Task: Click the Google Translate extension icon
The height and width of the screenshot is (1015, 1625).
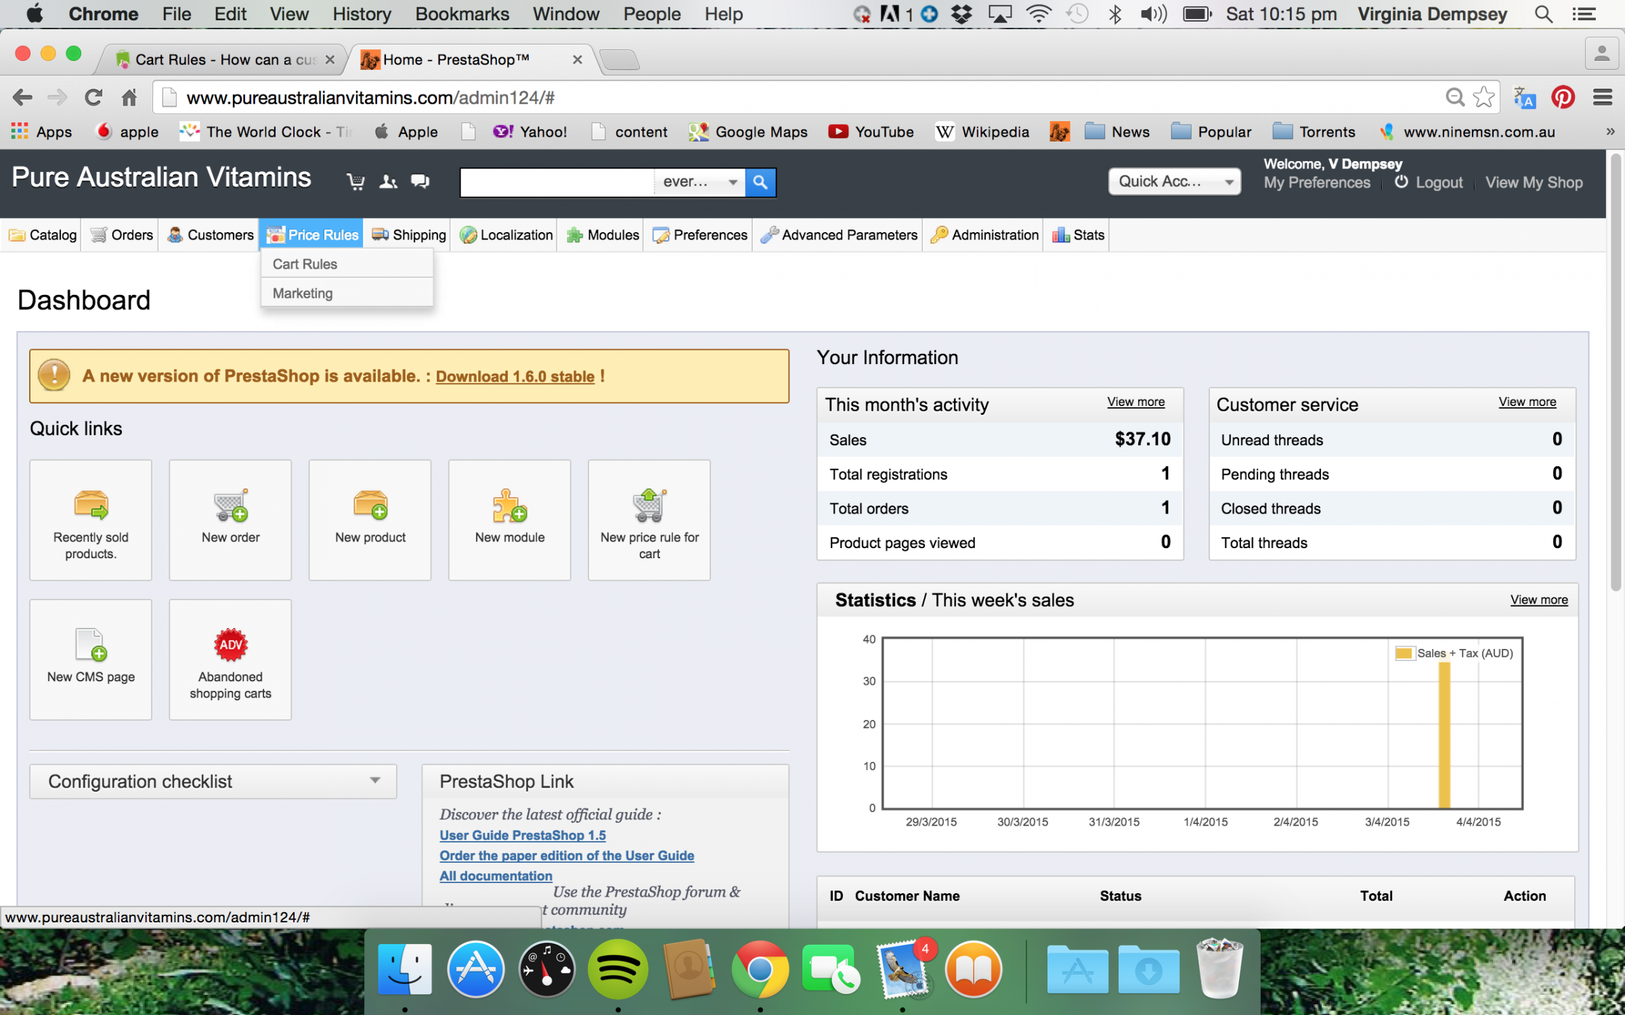Action: coord(1524,97)
